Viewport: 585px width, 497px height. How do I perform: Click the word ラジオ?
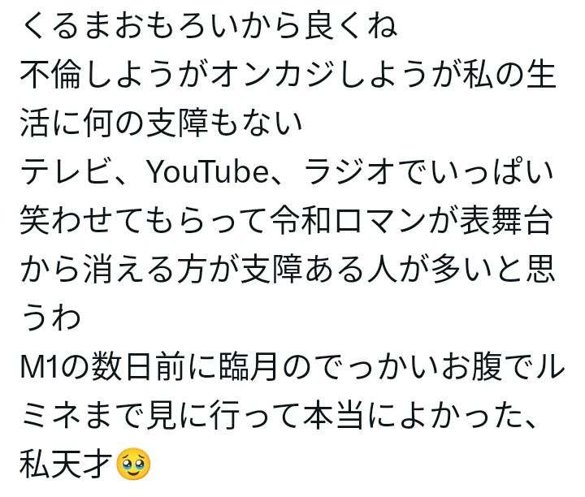350,172
